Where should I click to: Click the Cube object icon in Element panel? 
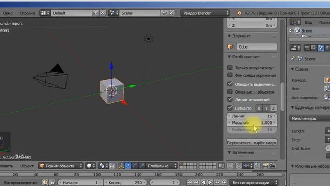point(230,47)
